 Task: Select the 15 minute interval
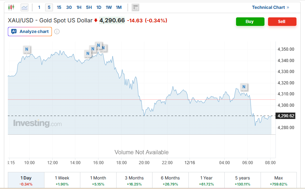59,7
